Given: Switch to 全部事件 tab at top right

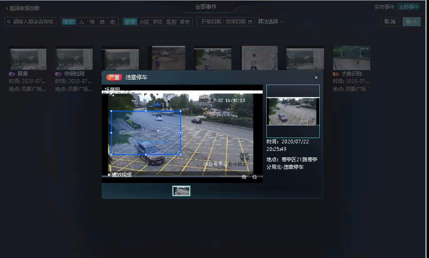Looking at the screenshot, I should coord(409,7).
